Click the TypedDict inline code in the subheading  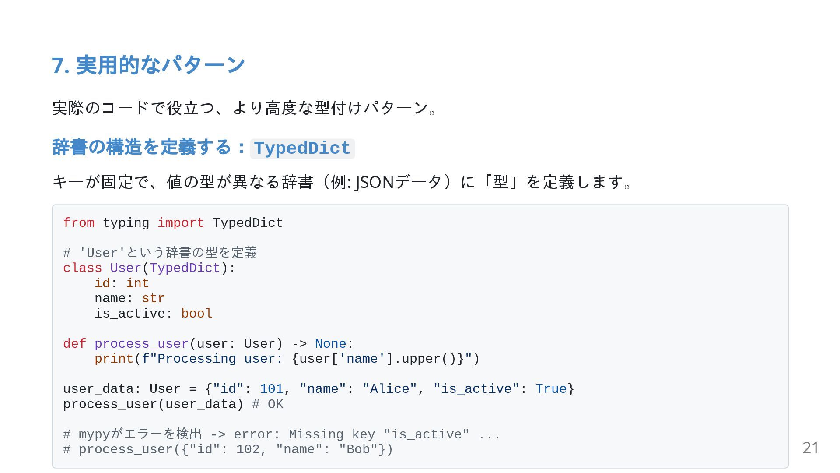pos(302,148)
